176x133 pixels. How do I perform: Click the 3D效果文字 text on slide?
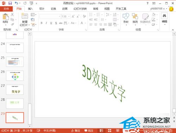coord(104,83)
